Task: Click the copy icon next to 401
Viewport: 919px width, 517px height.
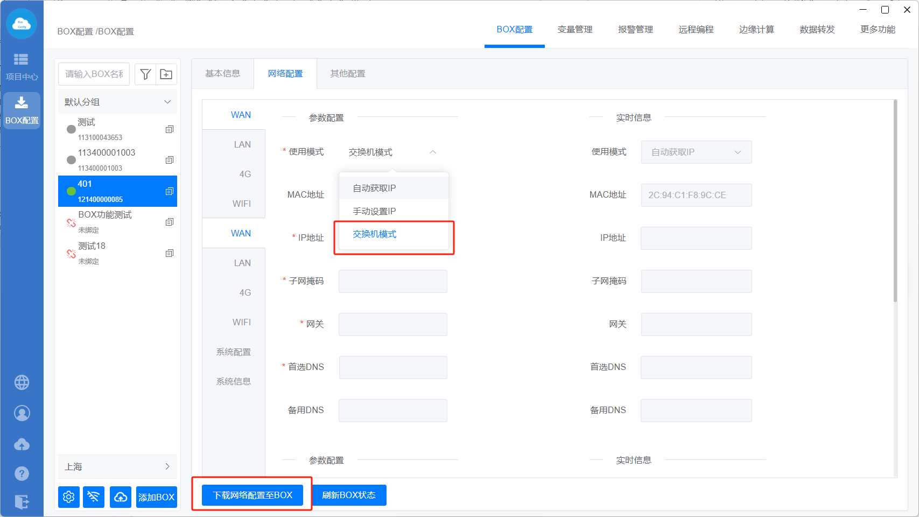Action: (x=170, y=191)
